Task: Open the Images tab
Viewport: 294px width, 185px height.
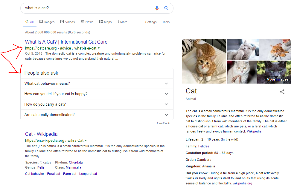Action: (x=47, y=22)
